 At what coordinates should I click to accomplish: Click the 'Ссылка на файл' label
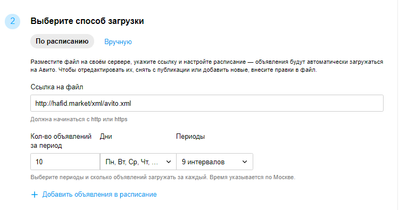[57, 87]
